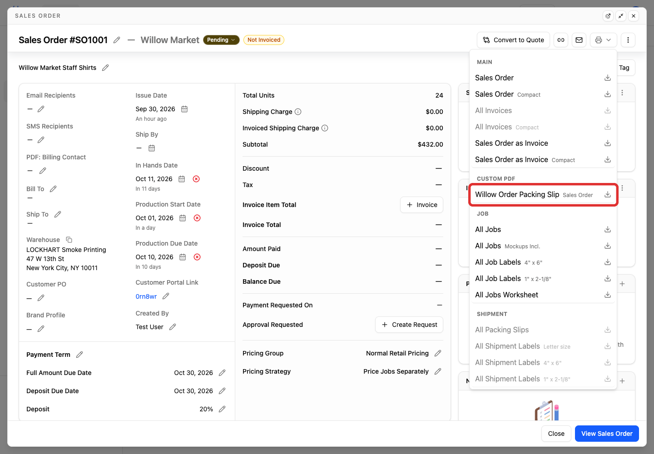Viewport: 654px width, 454px height.
Task: Edit the sales order number pencil icon
Action: [x=117, y=40]
